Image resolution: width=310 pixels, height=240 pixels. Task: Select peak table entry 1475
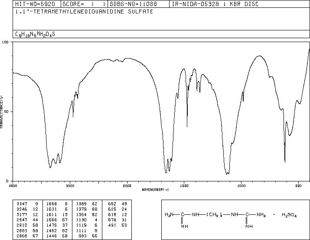point(52,225)
